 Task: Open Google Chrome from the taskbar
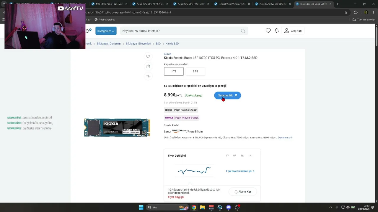194,207
